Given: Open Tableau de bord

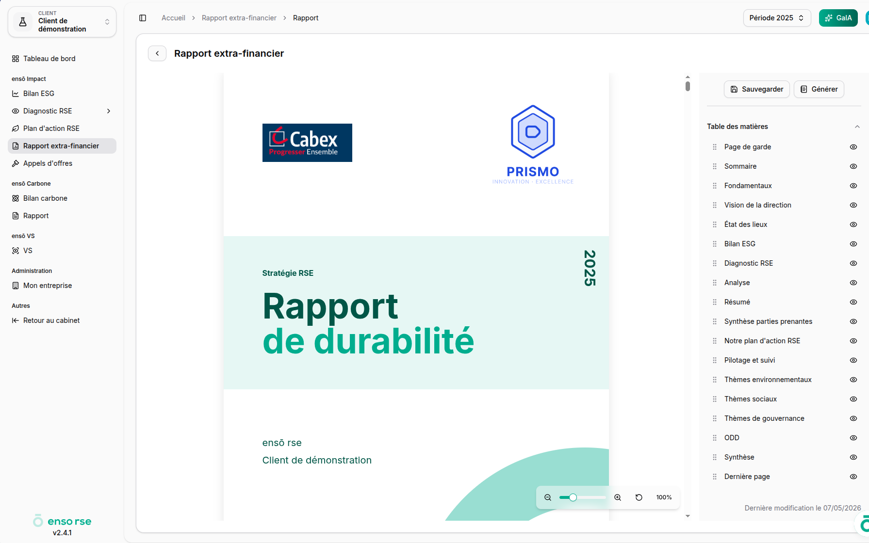Looking at the screenshot, I should click(x=62, y=59).
